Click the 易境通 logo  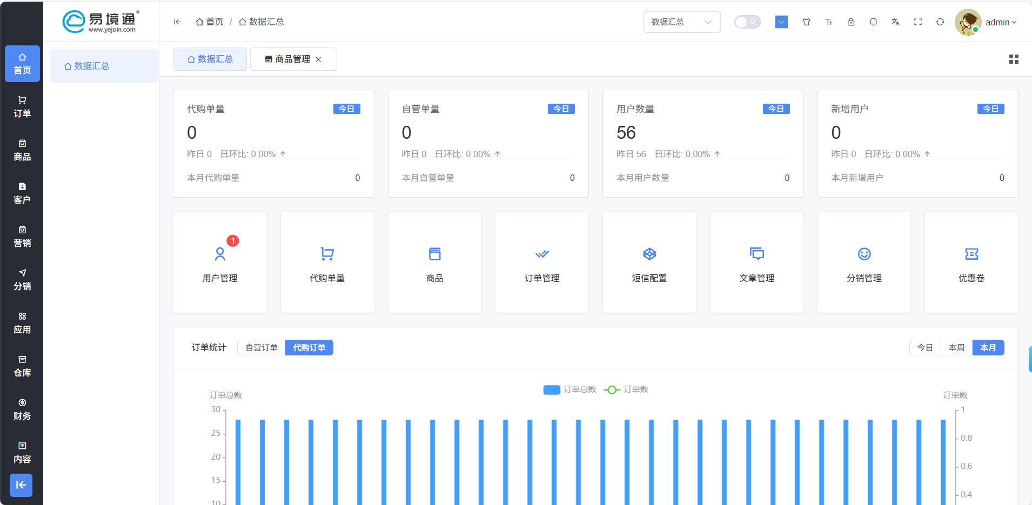tap(100, 22)
